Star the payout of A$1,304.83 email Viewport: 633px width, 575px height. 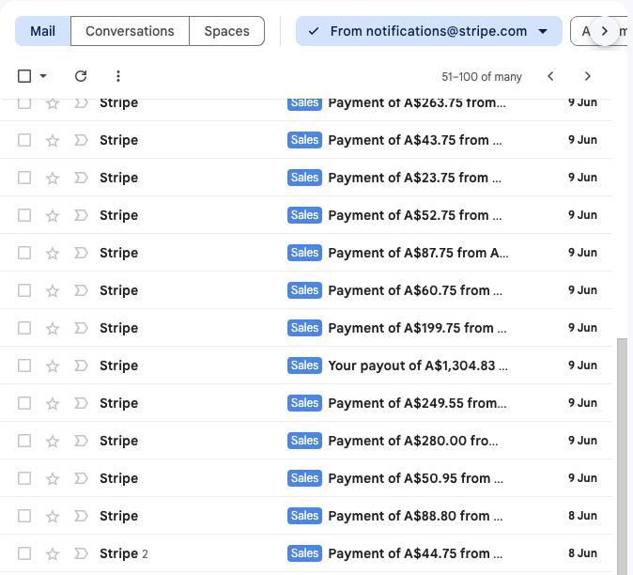(53, 365)
